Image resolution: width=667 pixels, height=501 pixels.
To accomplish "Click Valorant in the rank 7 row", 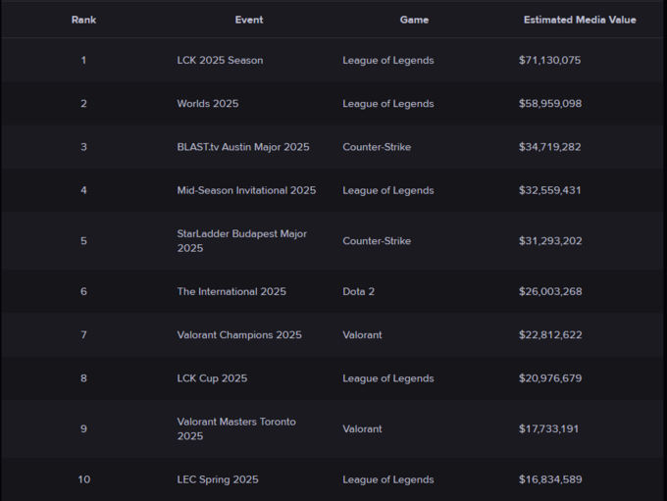I will click(364, 335).
